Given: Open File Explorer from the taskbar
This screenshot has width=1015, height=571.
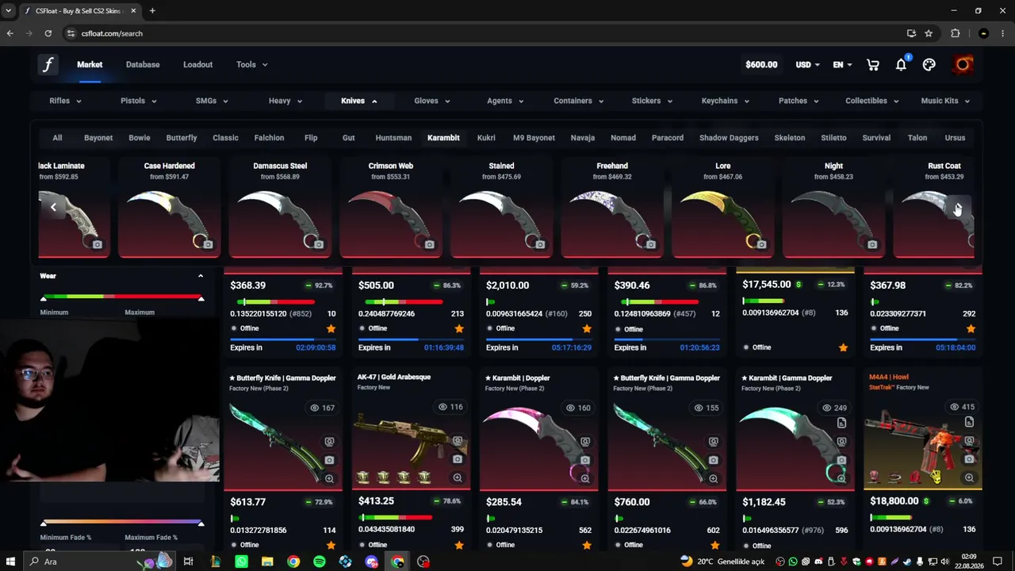Looking at the screenshot, I should tap(267, 561).
